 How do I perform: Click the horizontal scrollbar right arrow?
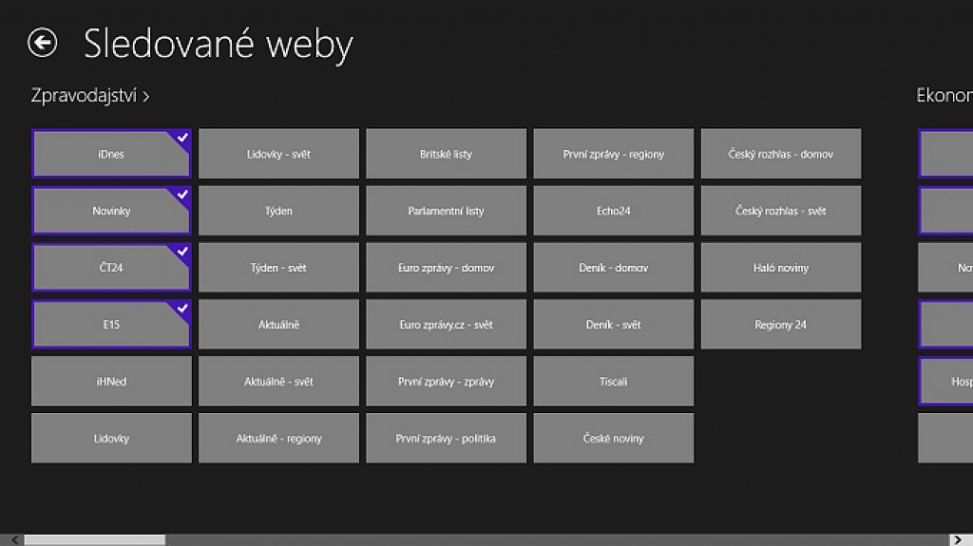point(958,539)
